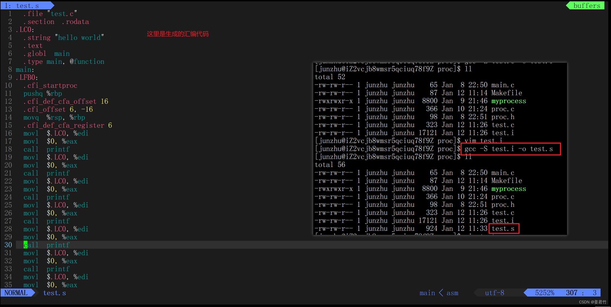Image resolution: width=611 pixels, height=307 pixels.
Task: Click the 307 line number in status line
Action: (x=571, y=293)
